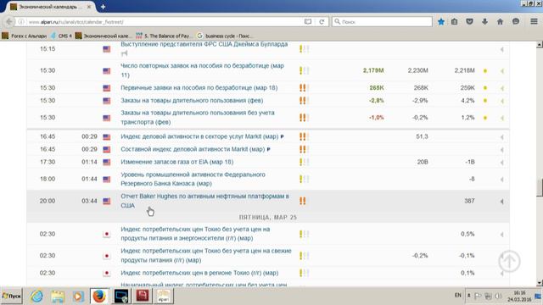The width and height of the screenshot is (543, 305).
Task: Open the downloads arrow icon
Action: click(484, 22)
